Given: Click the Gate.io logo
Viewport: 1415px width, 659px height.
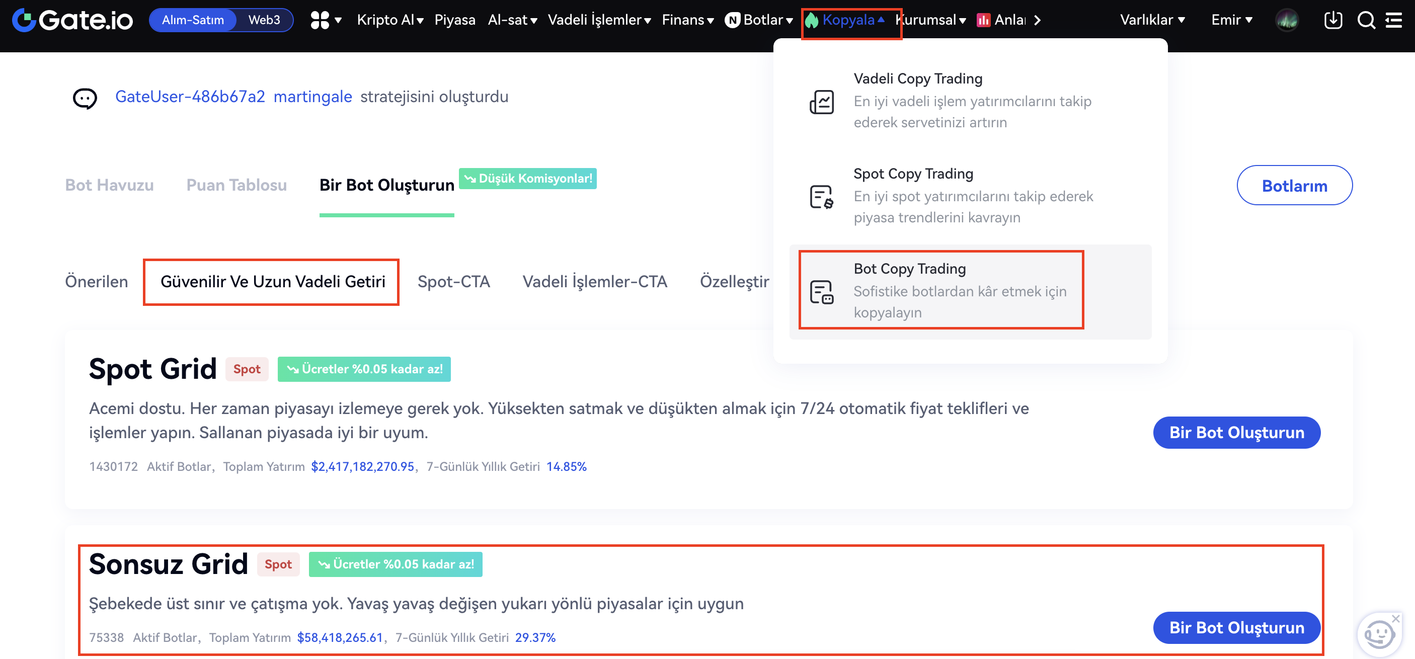Looking at the screenshot, I should point(72,20).
